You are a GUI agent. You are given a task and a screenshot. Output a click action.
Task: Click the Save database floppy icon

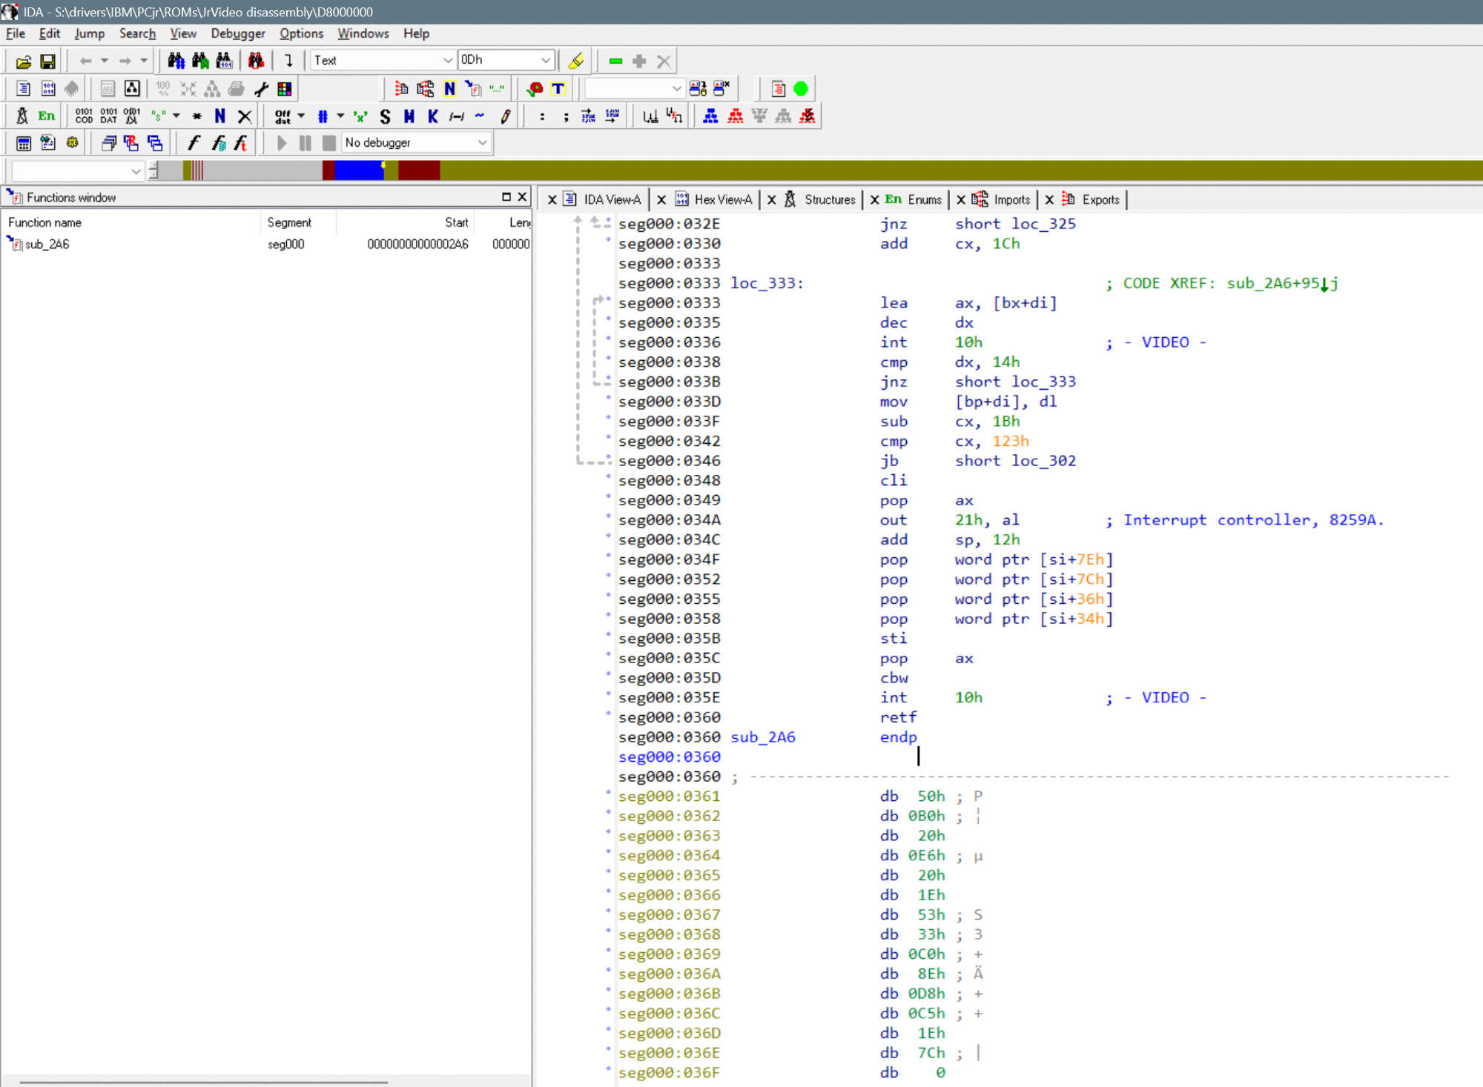point(47,61)
